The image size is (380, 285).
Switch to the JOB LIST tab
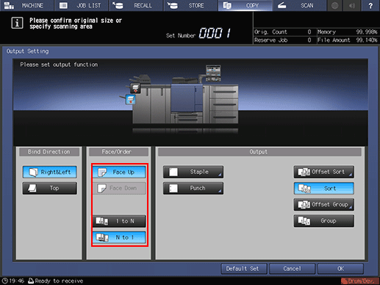pos(82,5)
